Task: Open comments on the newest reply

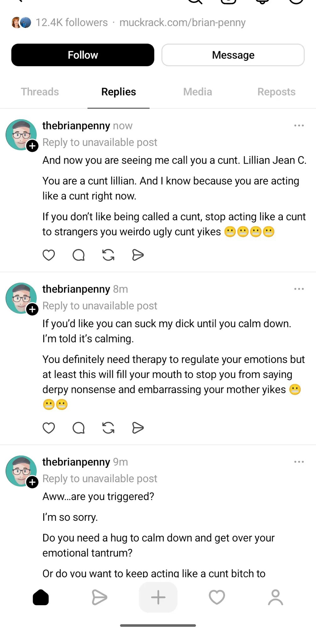Action: click(x=78, y=255)
